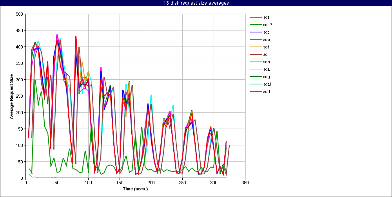Click the 150 y-axis tick label
Screen dimensions: 392x197
coord(20,129)
